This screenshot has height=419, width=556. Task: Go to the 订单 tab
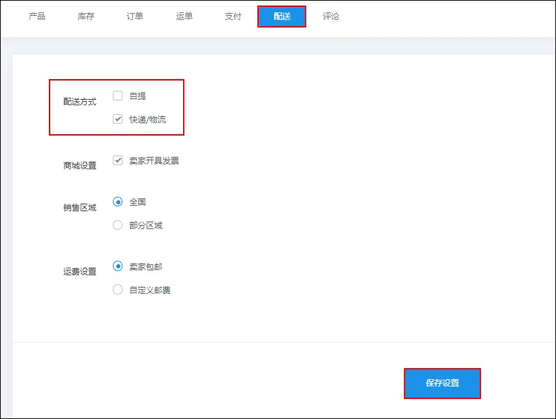[135, 17]
